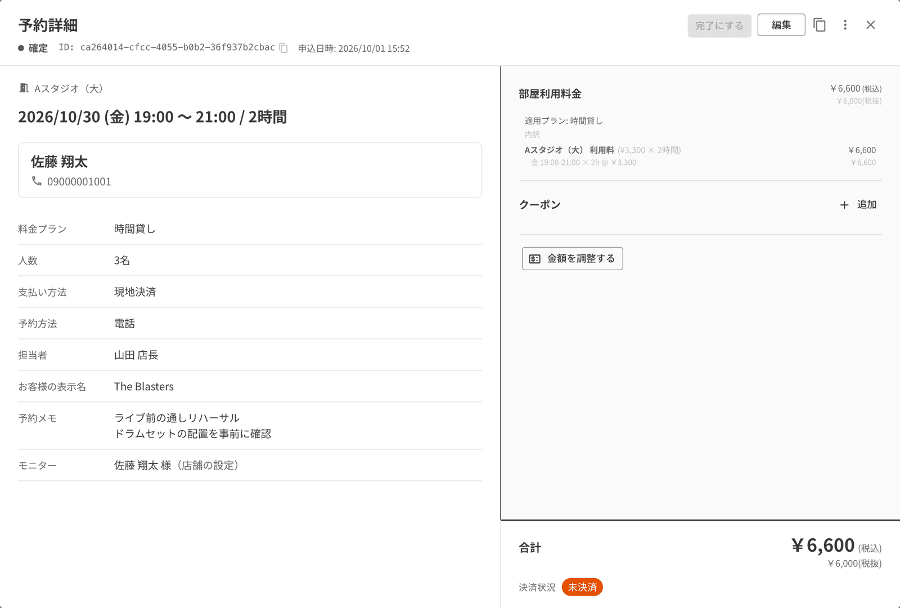Screen dimensions: 900x608
Task: Click breakdown 金 19:00-21:00 × 2h @ ¥3,300
Action: 583,163
